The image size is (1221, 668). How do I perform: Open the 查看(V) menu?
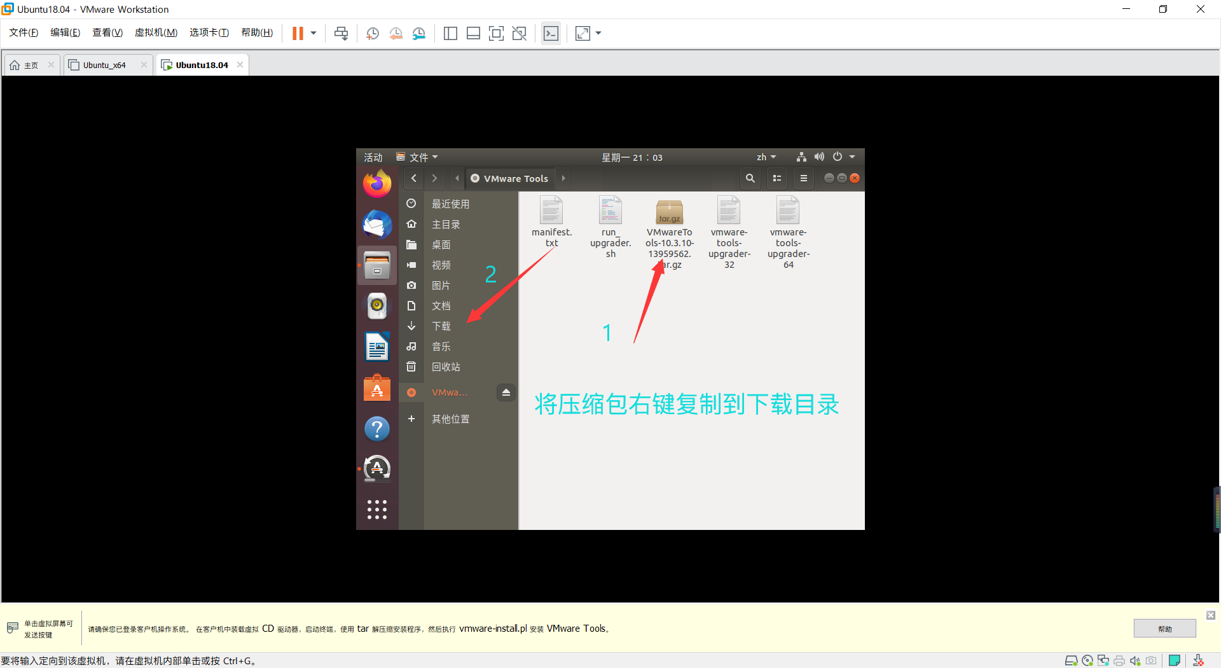107,32
